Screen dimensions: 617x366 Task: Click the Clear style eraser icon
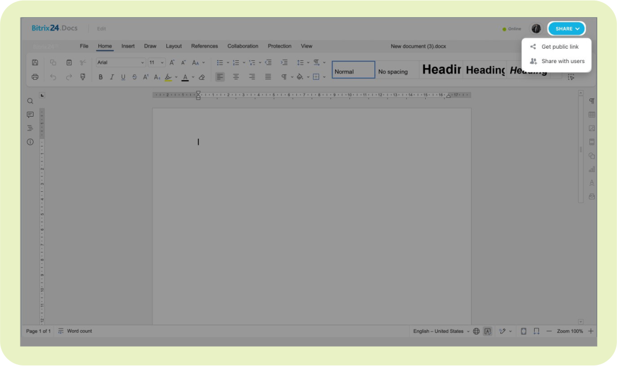[x=202, y=77]
